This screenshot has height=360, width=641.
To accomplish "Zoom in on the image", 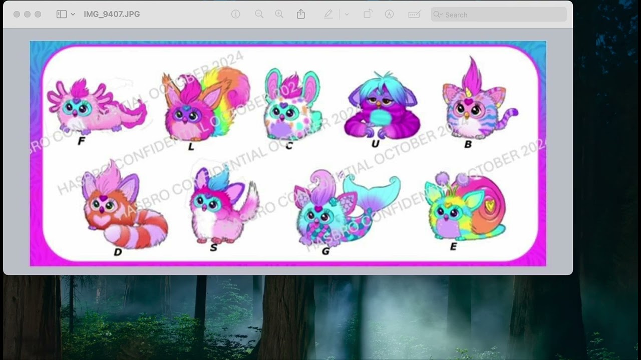I will [279, 14].
